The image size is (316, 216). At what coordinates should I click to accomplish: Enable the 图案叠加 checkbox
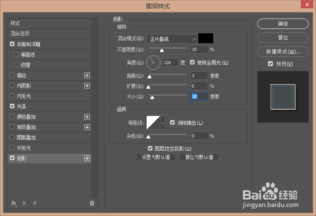12,137
